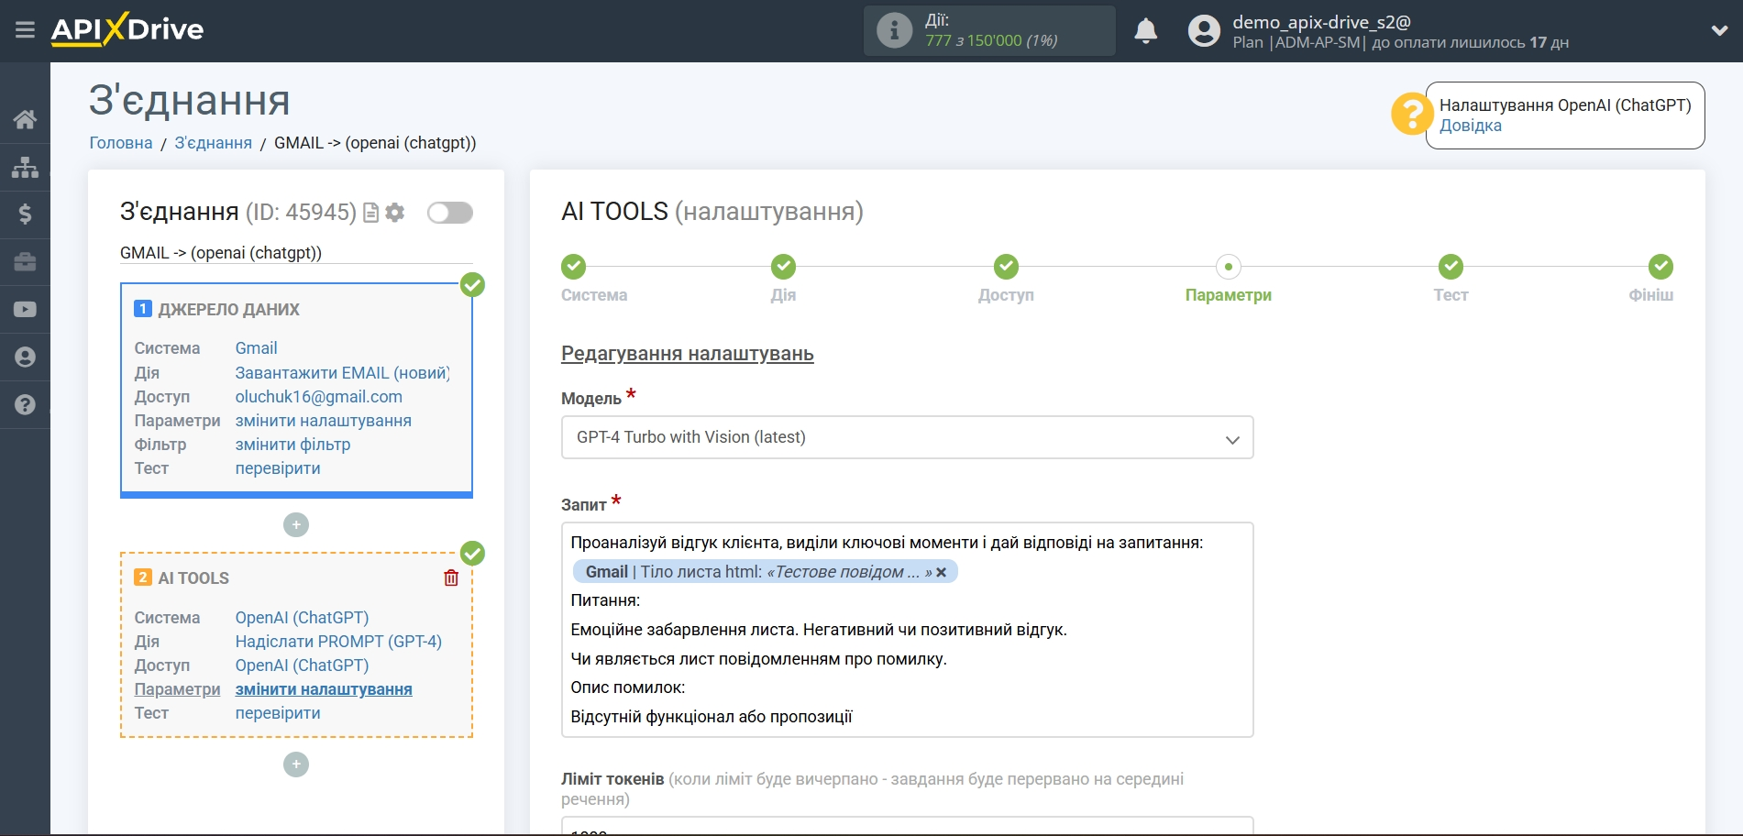
Task: Open billing dollar icon in sidebar
Action: pyautogui.click(x=25, y=214)
